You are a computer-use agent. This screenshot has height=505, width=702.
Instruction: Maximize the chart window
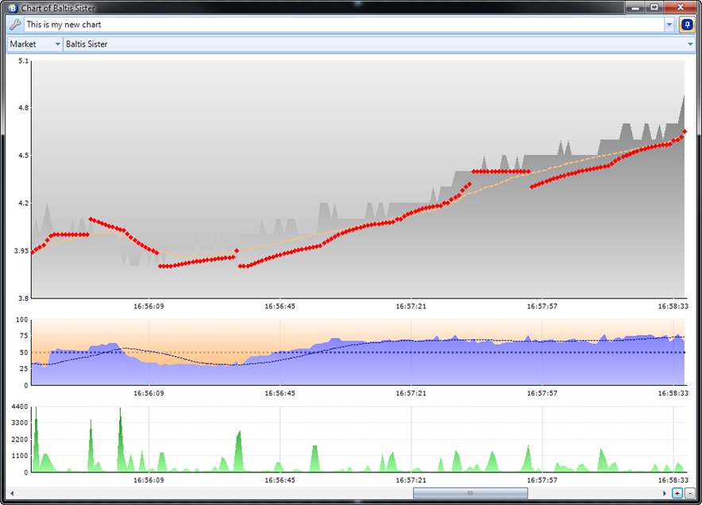pyautogui.click(x=654, y=7)
